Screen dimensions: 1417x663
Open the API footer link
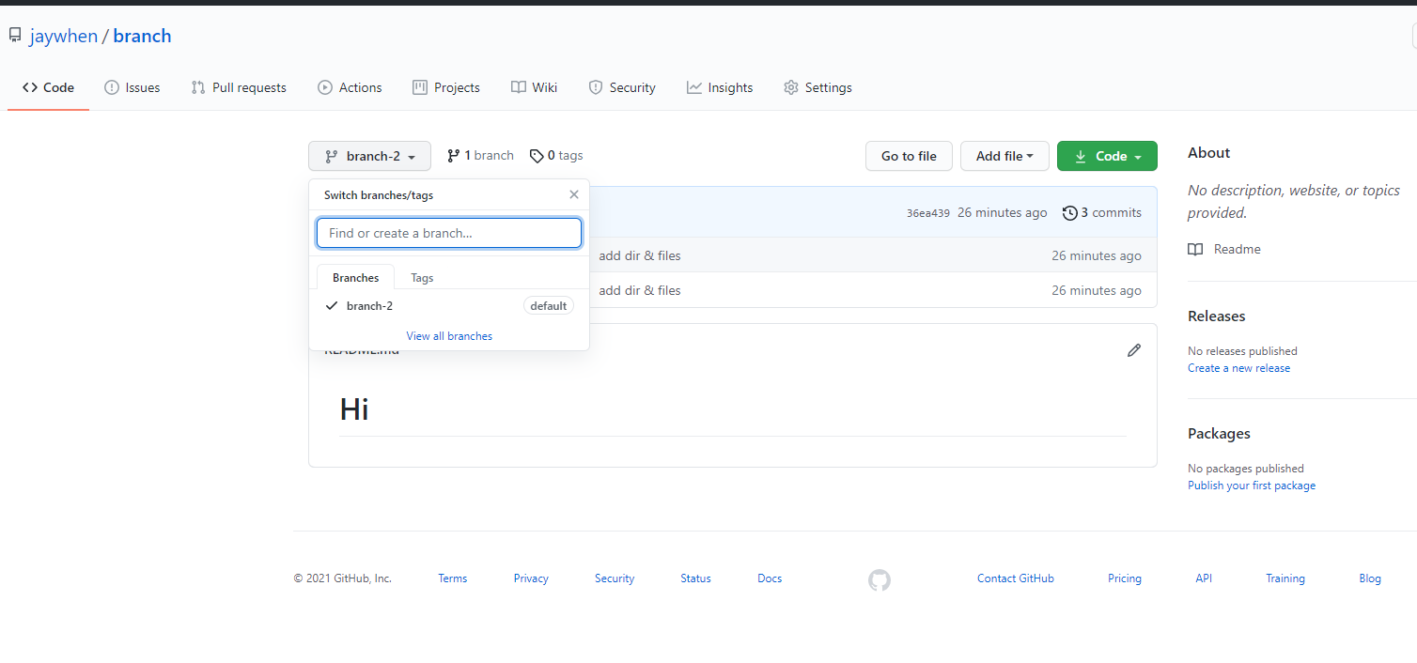tap(1204, 578)
